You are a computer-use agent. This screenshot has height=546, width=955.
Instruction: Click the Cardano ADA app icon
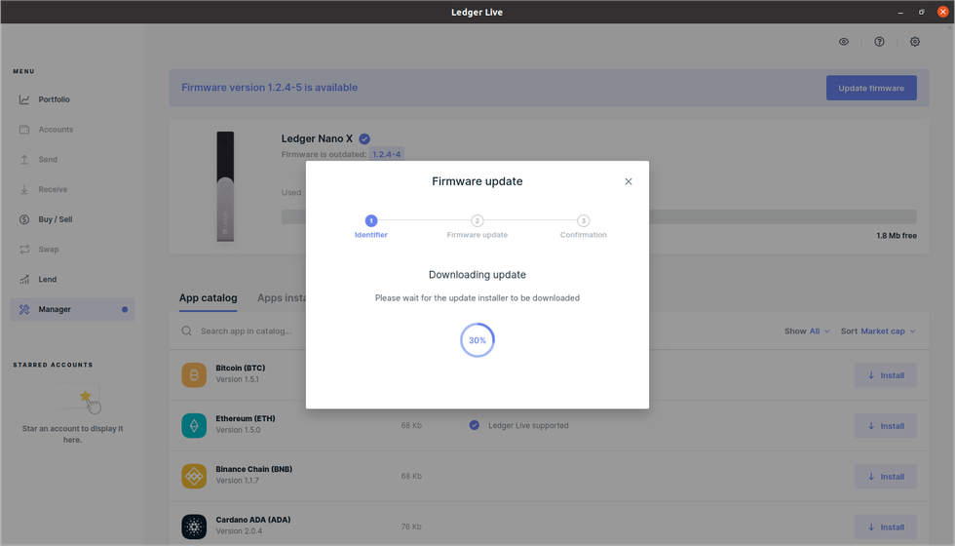pyautogui.click(x=194, y=527)
